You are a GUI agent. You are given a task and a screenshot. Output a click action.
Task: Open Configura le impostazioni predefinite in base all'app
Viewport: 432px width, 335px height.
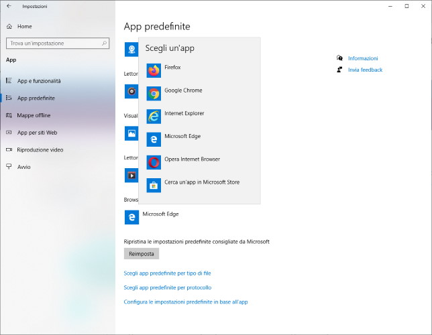tap(186, 302)
